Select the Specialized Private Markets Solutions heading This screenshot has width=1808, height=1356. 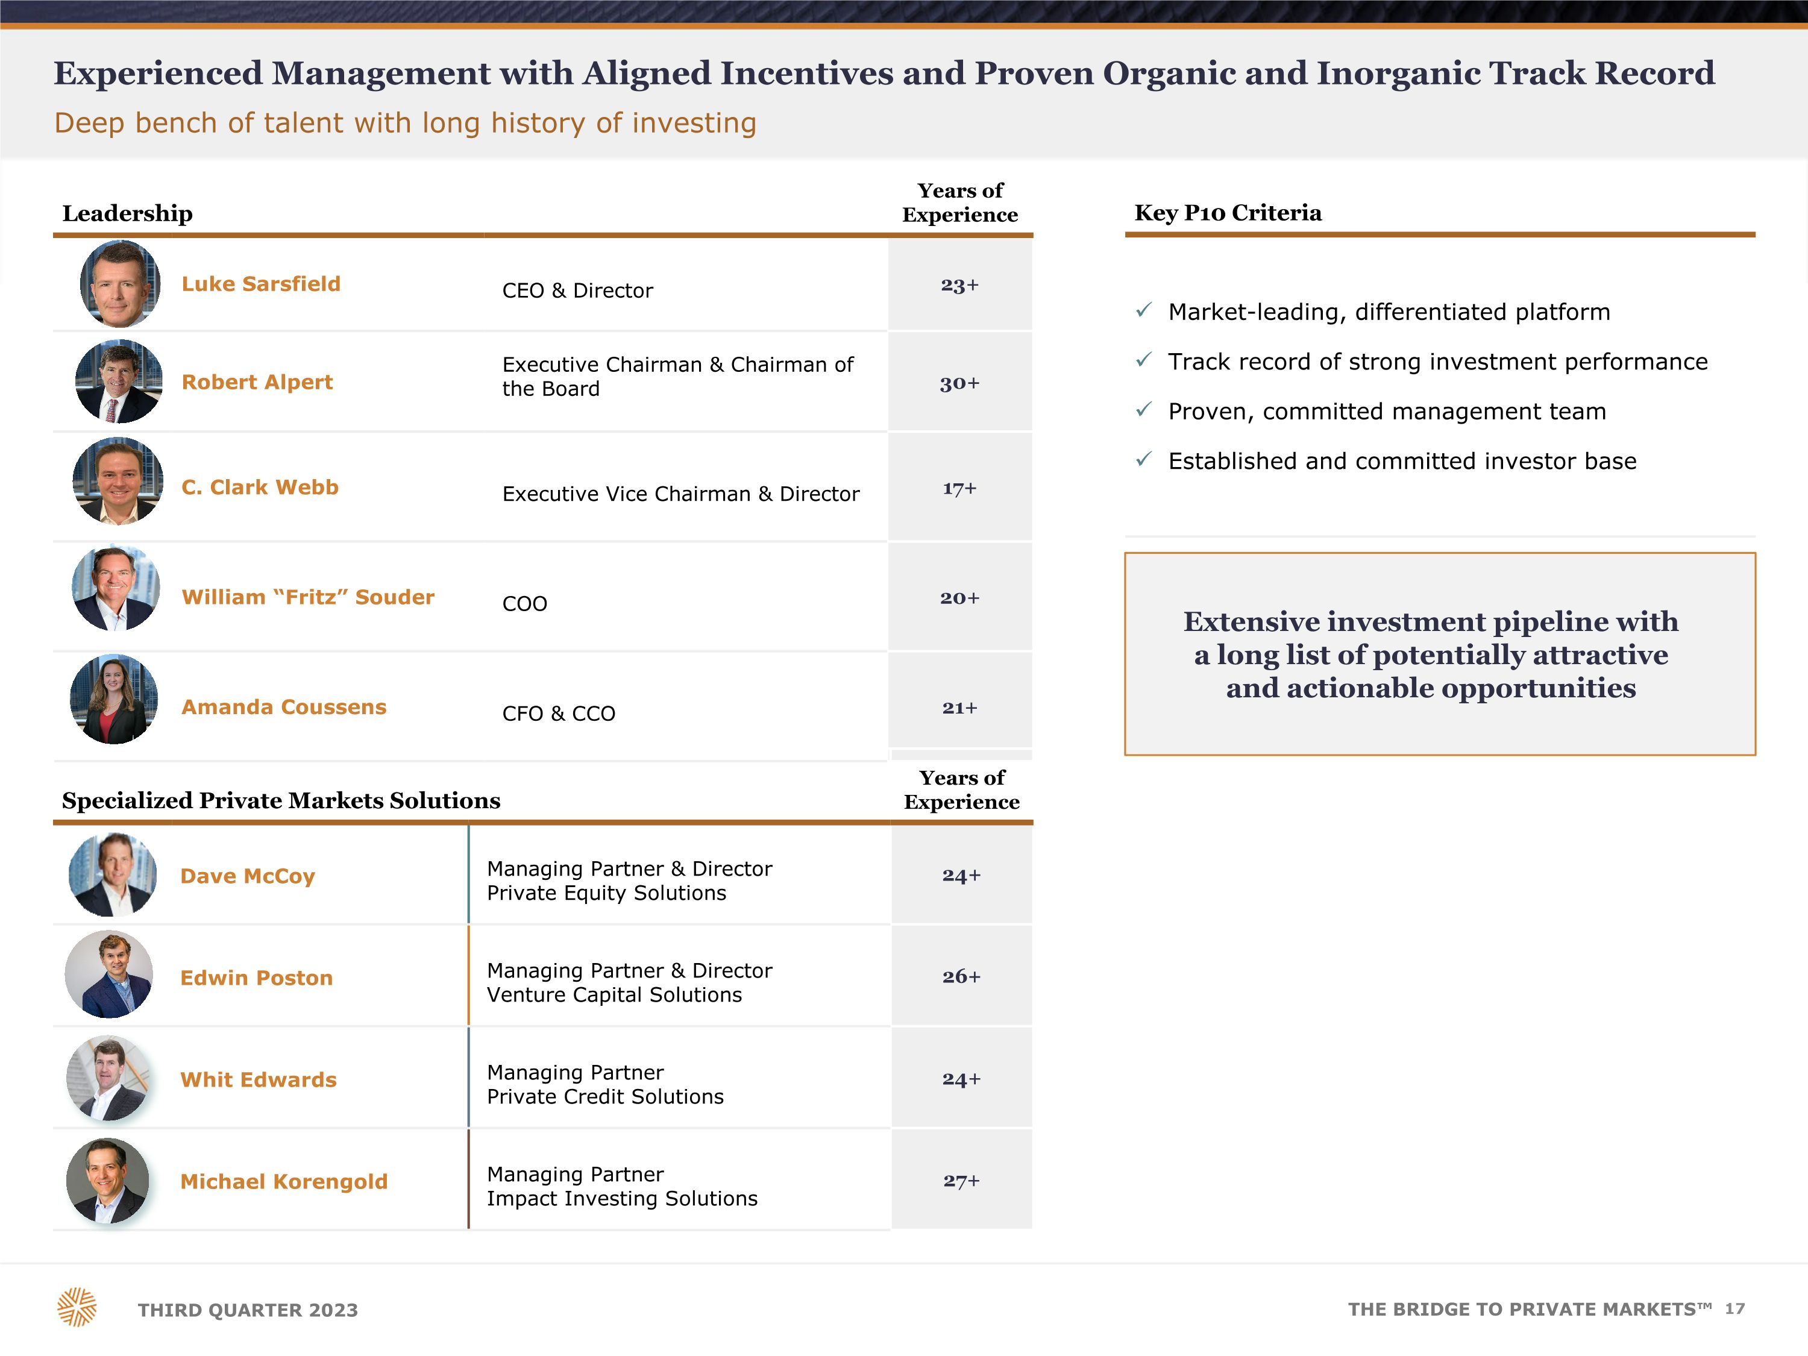point(281,800)
